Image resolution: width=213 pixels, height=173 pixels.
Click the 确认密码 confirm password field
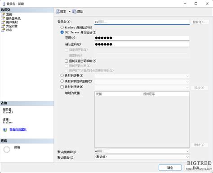click(142, 44)
